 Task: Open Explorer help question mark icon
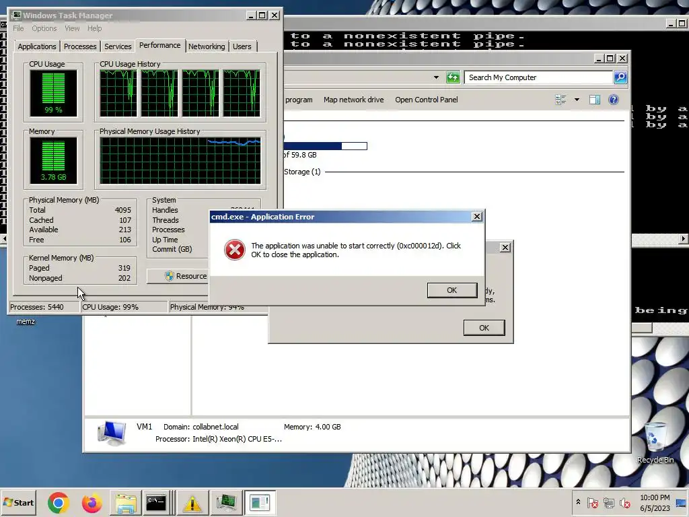[x=614, y=100]
